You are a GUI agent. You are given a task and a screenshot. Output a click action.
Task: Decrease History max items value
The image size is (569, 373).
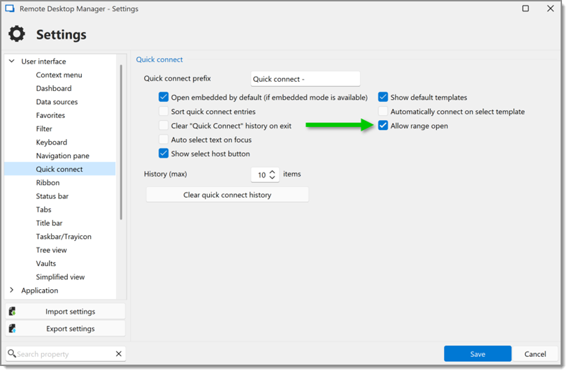click(x=273, y=178)
